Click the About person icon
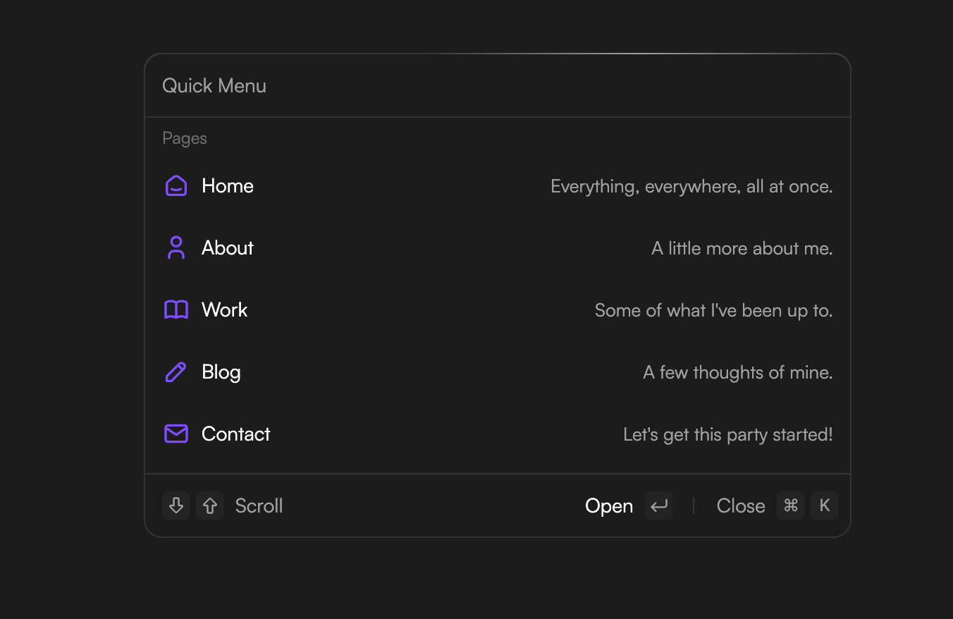Image resolution: width=953 pixels, height=619 pixels. click(x=176, y=248)
